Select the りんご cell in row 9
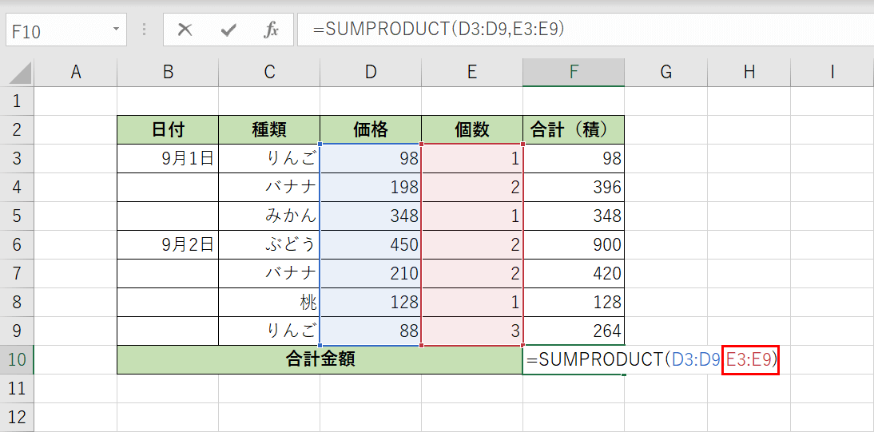This screenshot has height=432, width=874. pos(269,331)
